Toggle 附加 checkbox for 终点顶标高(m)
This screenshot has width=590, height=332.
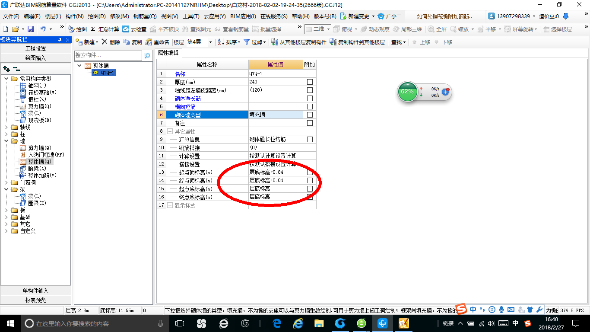coord(309,180)
